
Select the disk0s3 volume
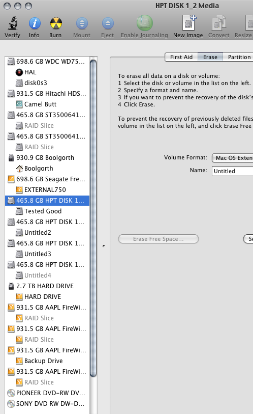[x=47, y=82]
